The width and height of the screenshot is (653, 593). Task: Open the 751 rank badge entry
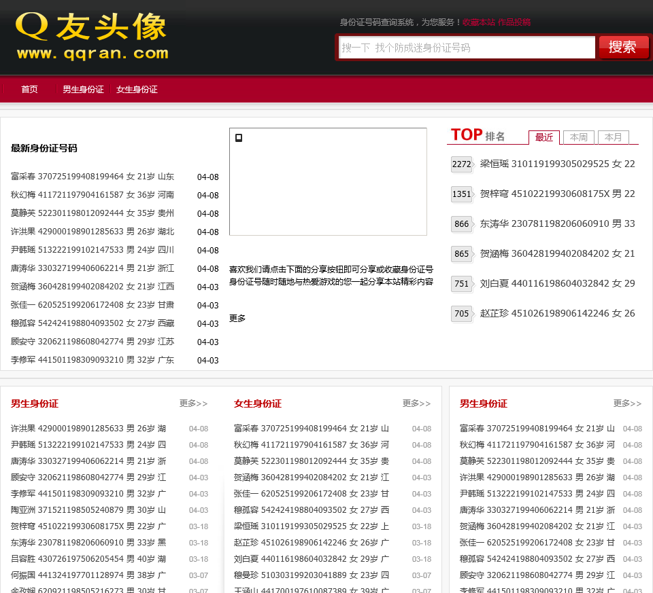click(461, 283)
